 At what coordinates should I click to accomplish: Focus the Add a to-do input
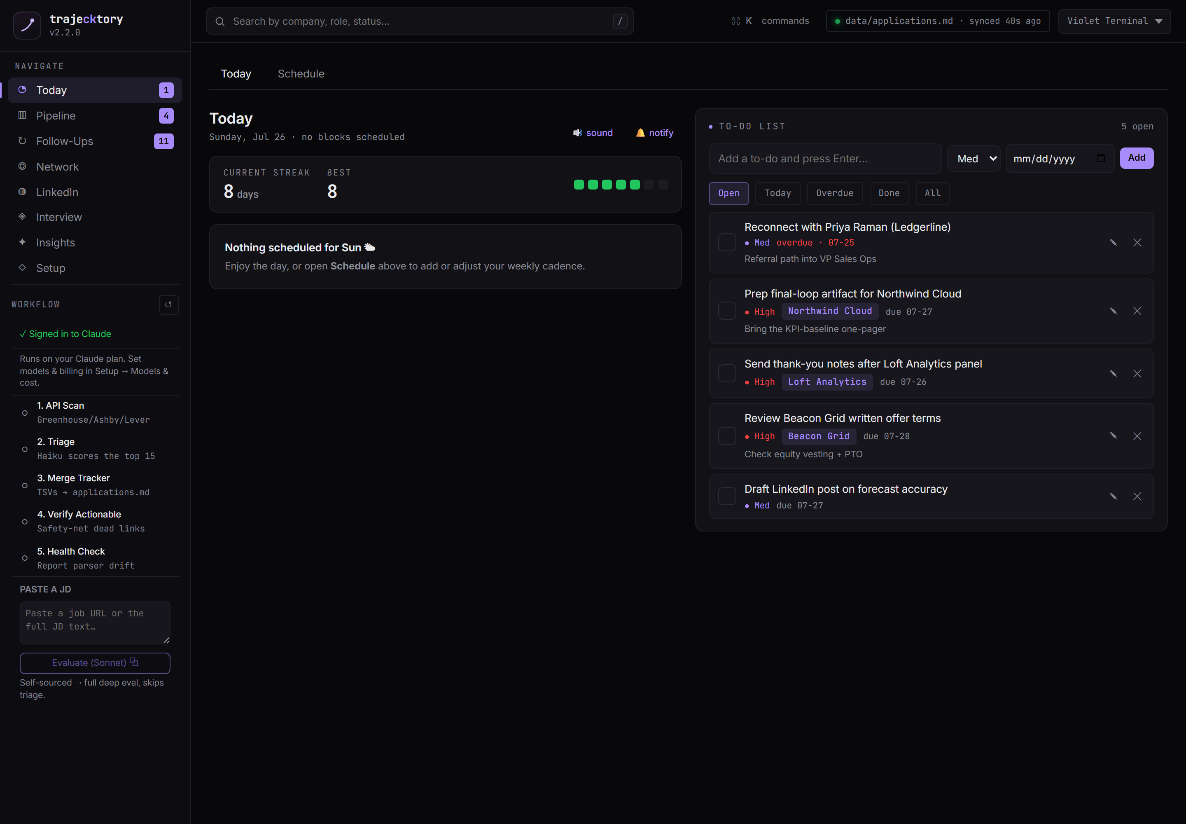pyautogui.click(x=825, y=159)
